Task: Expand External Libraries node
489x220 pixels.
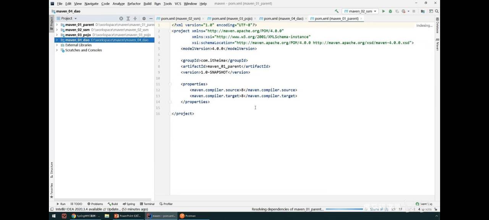Action: tap(57, 45)
